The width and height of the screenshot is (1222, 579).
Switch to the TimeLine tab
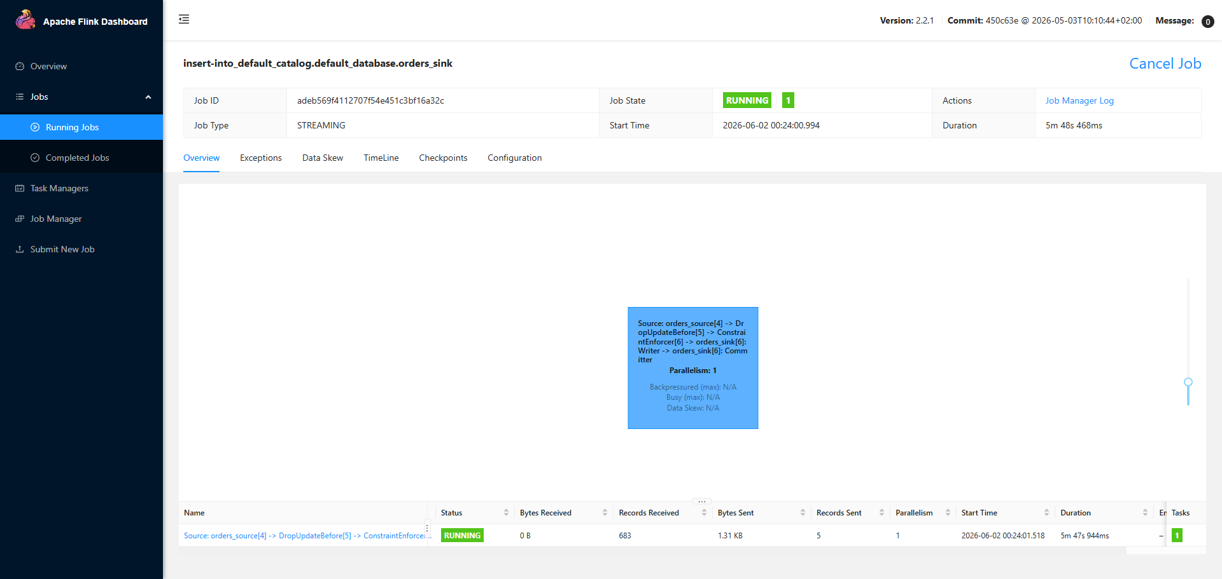pos(381,158)
